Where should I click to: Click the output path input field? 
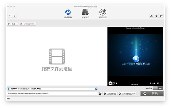52,94
